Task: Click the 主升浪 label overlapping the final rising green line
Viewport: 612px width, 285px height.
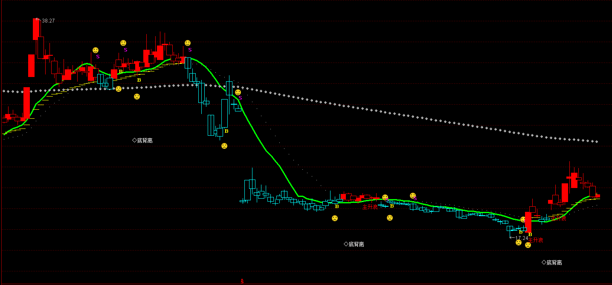Action: [559, 218]
